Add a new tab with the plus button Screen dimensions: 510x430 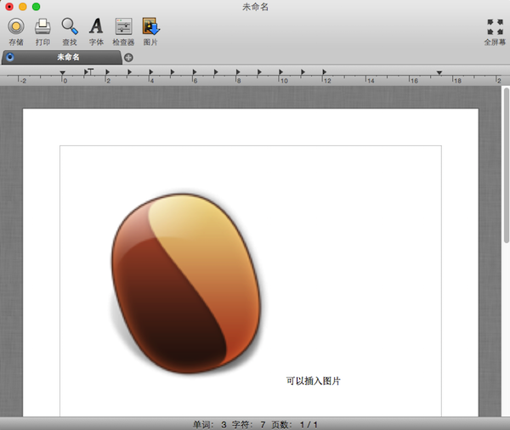point(128,58)
